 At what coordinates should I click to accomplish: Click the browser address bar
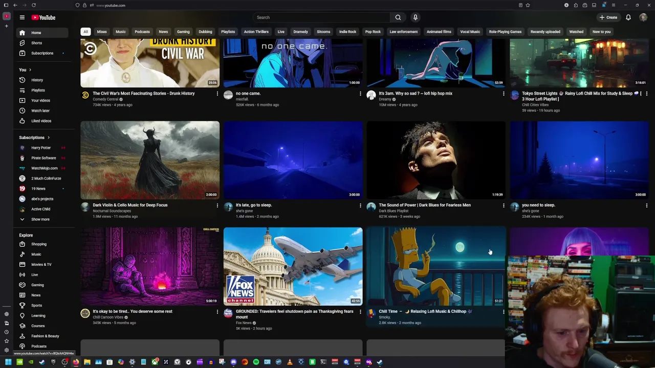[x=302, y=5]
